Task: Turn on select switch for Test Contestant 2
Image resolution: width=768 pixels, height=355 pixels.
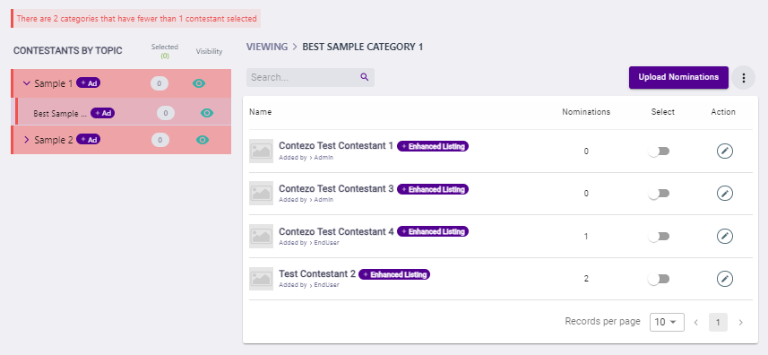Action: coord(659,279)
